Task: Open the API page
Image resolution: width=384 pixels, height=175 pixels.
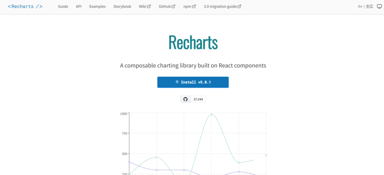Action: (79, 7)
